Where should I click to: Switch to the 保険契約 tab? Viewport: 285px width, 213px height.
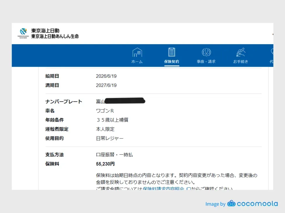[172, 61]
